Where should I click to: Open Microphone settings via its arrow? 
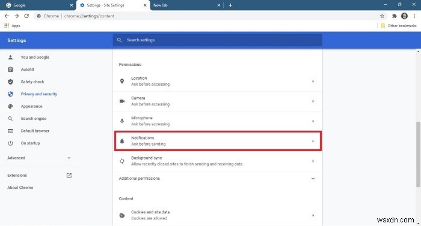pyautogui.click(x=313, y=121)
